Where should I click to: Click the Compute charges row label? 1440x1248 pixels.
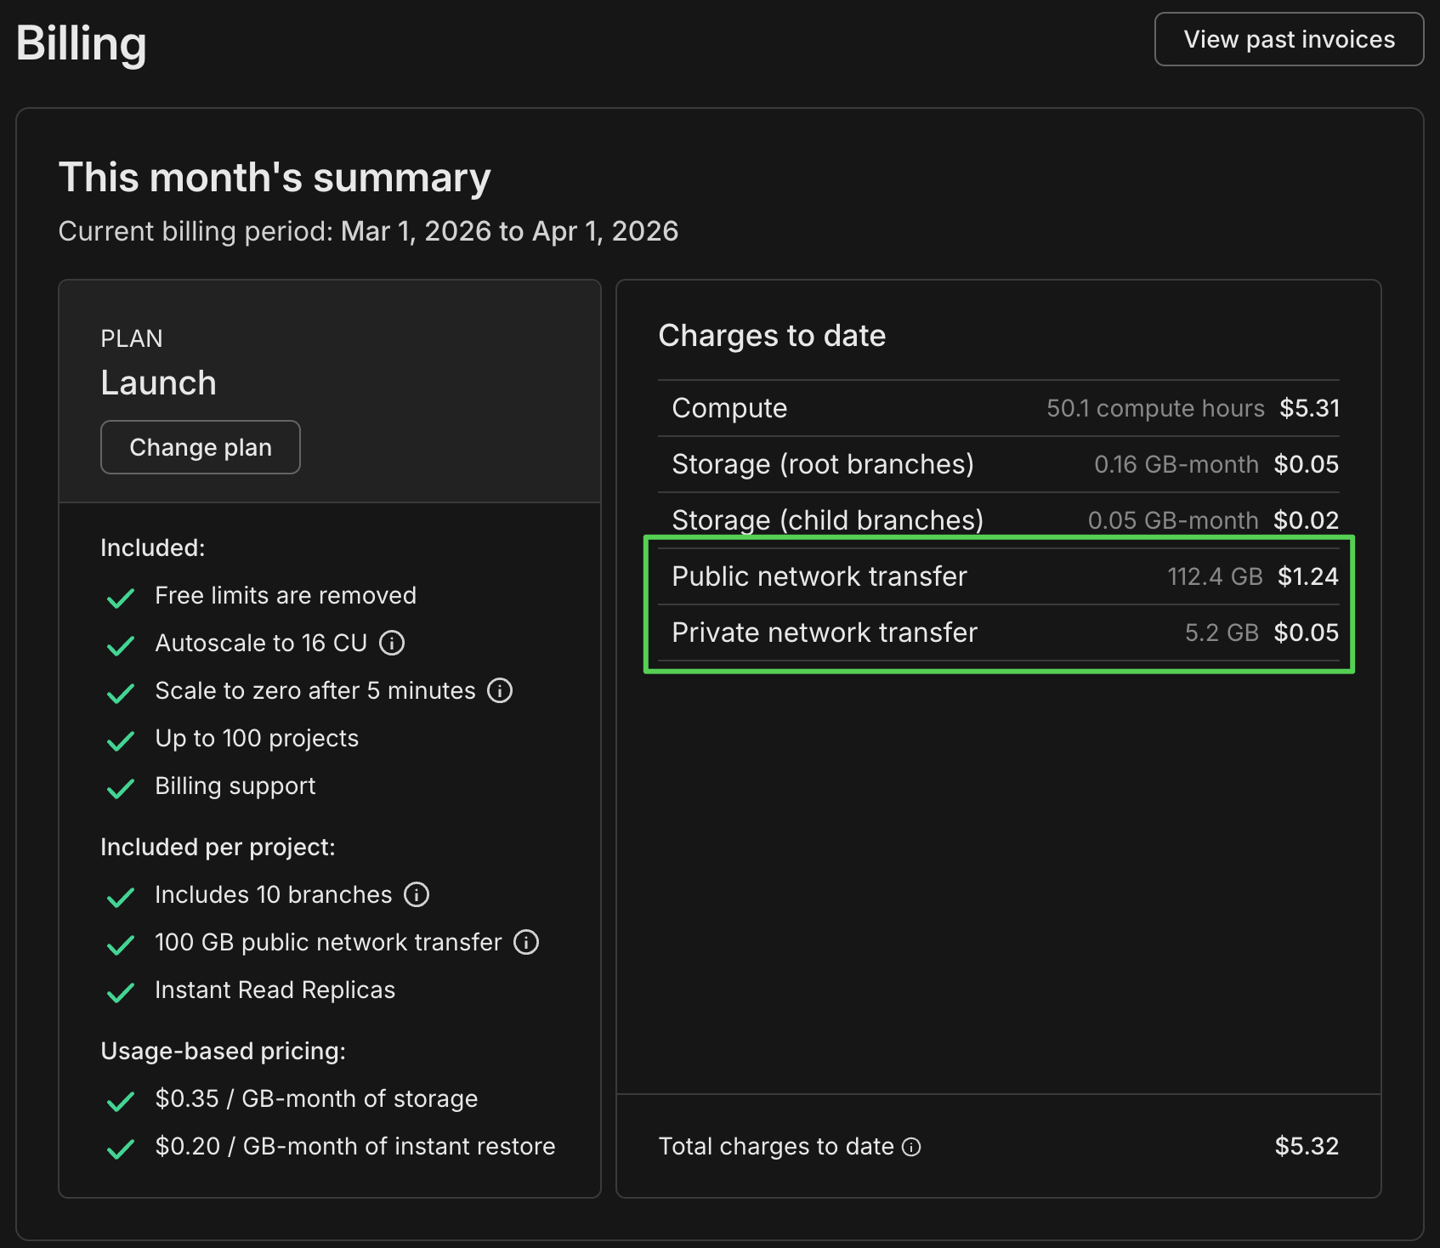point(729,408)
